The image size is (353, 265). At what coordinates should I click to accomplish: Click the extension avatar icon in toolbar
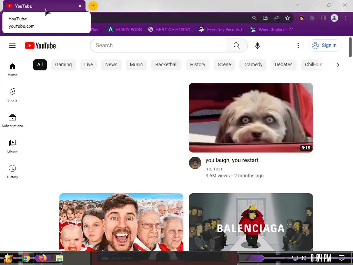pyautogui.click(x=301, y=18)
